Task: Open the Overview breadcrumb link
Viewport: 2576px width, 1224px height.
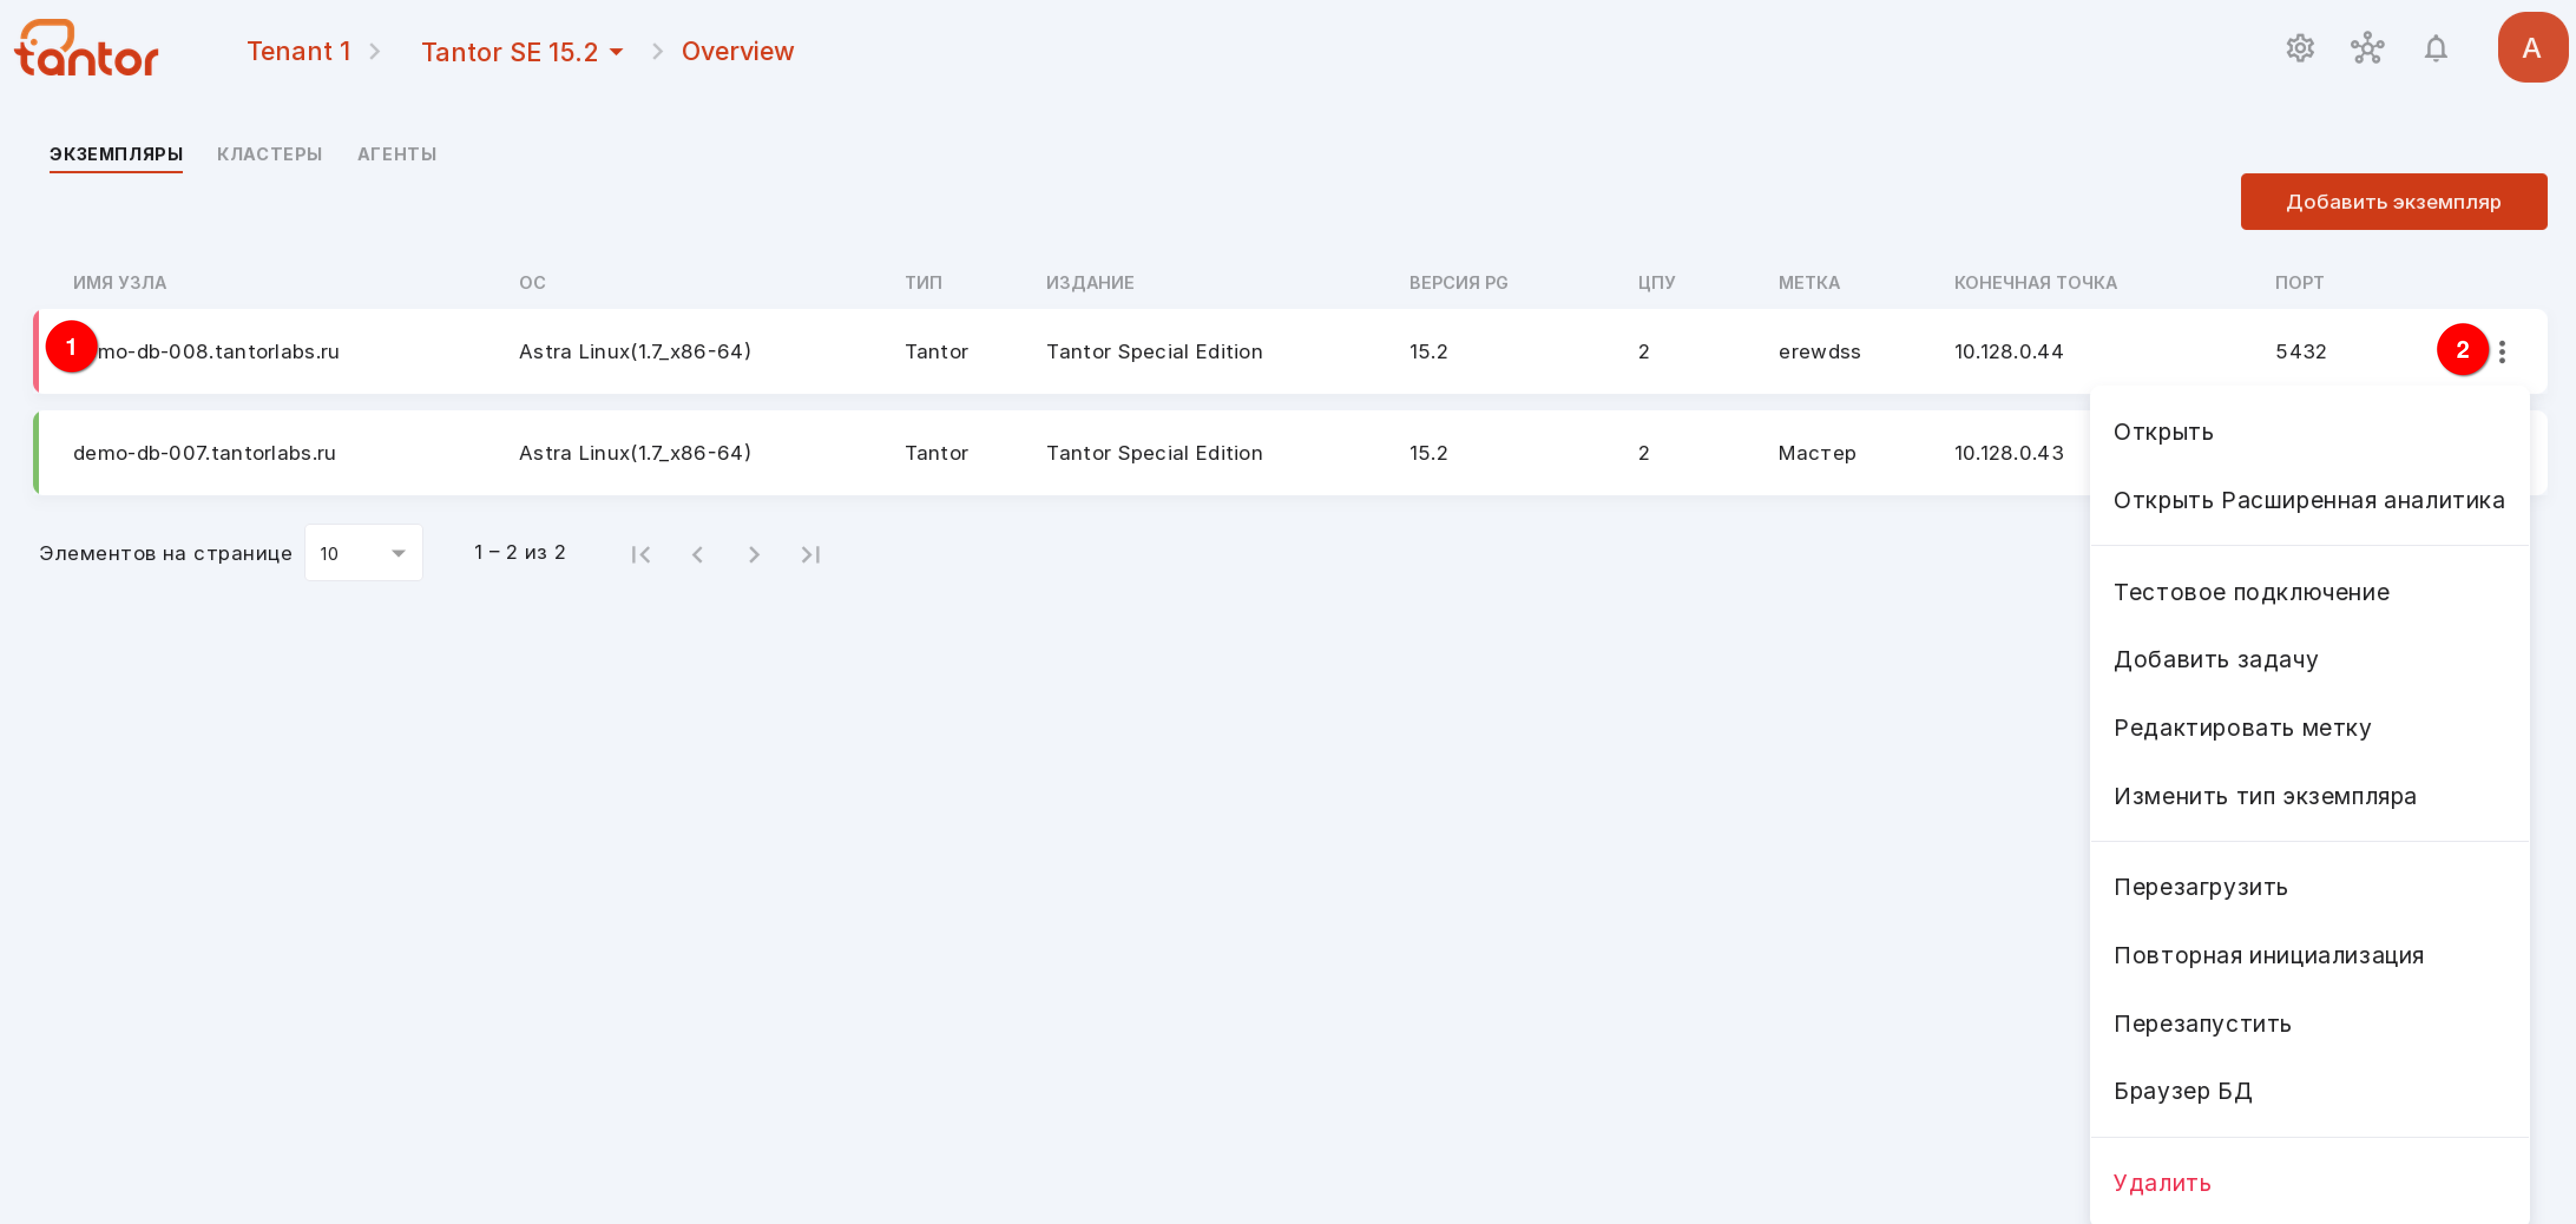Action: coord(737,51)
